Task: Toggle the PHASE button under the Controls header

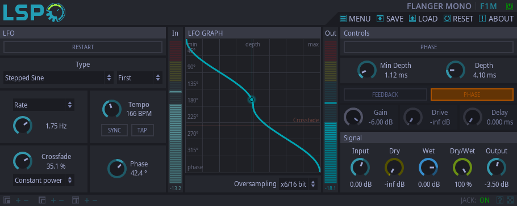Action: (428, 47)
